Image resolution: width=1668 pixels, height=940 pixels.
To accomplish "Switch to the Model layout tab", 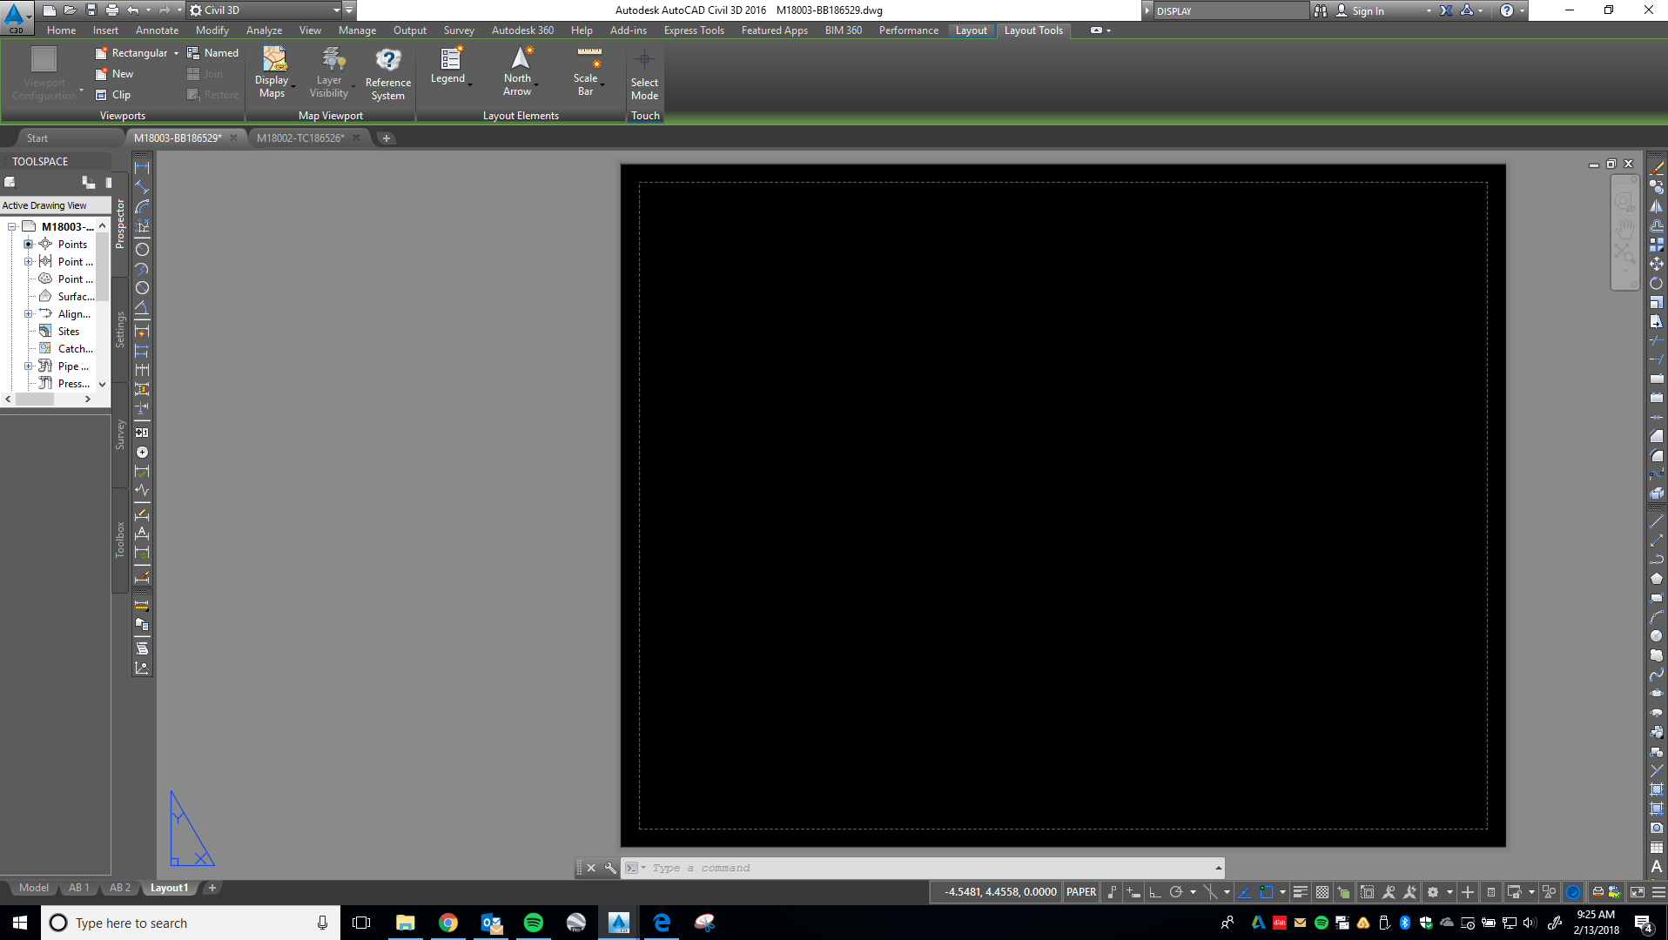I will coord(34,888).
